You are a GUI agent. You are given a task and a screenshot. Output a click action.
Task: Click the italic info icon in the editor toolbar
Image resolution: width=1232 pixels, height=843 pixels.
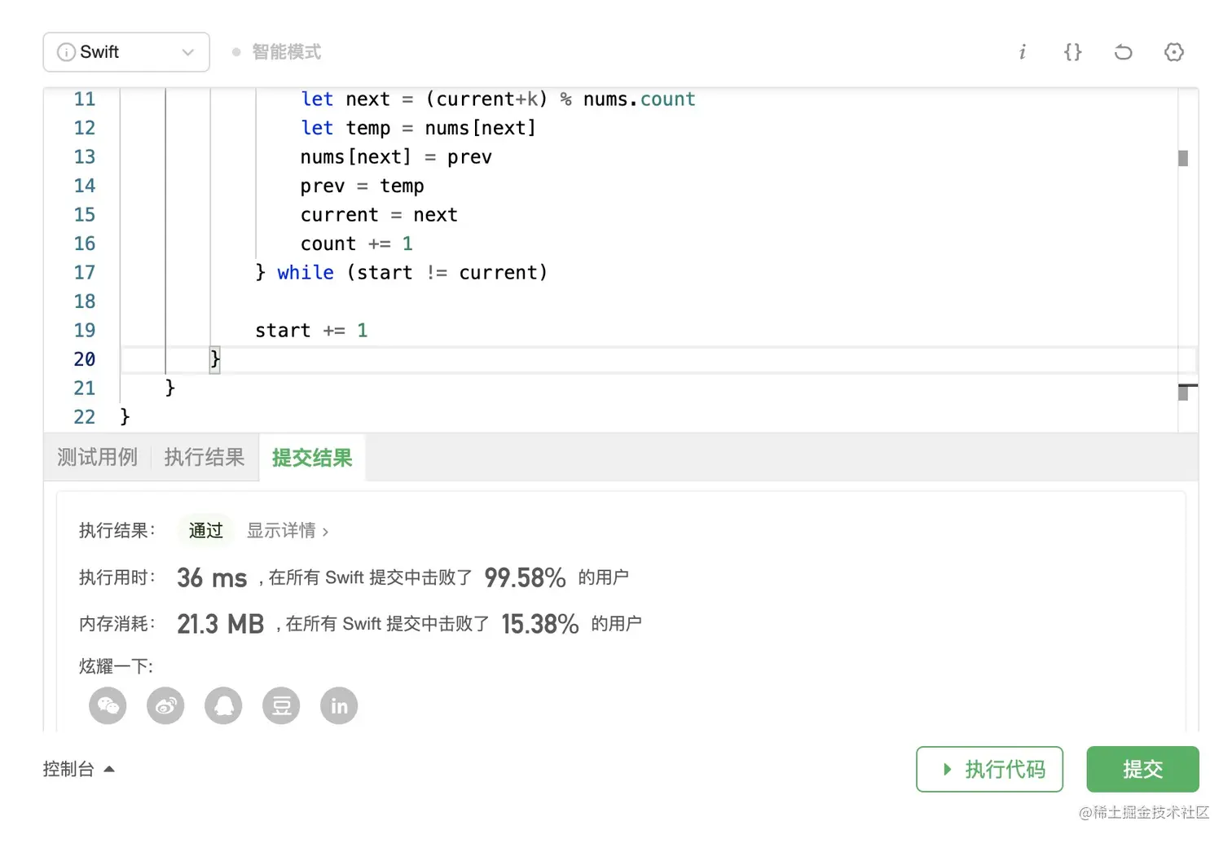pos(1022,52)
